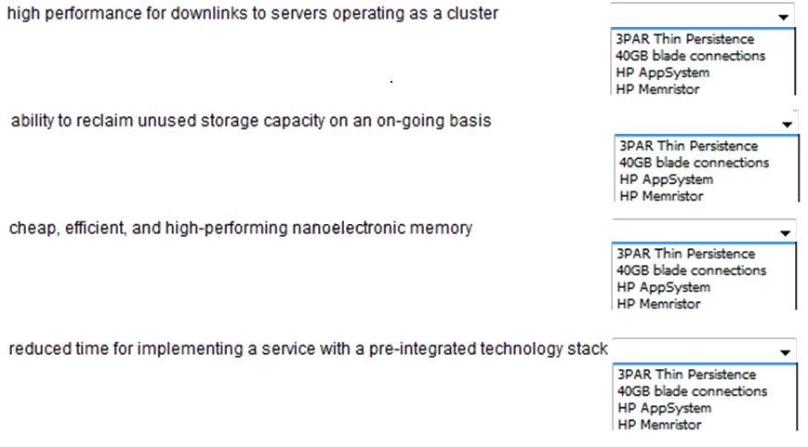Select 3PAR Thin Persistence in third list
The width and height of the screenshot is (808, 447).
click(x=686, y=254)
